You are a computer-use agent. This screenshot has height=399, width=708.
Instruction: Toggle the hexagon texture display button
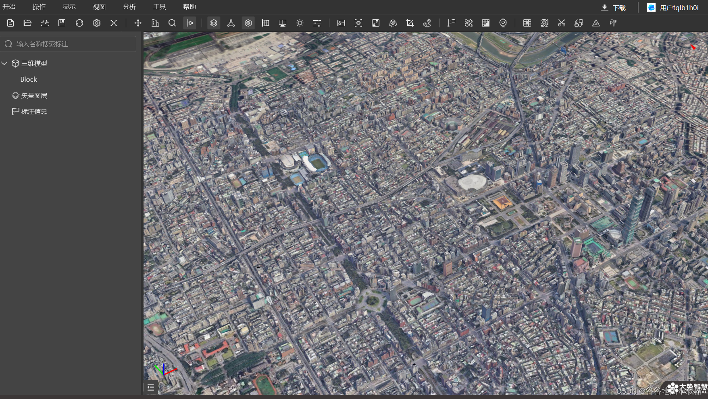[248, 23]
